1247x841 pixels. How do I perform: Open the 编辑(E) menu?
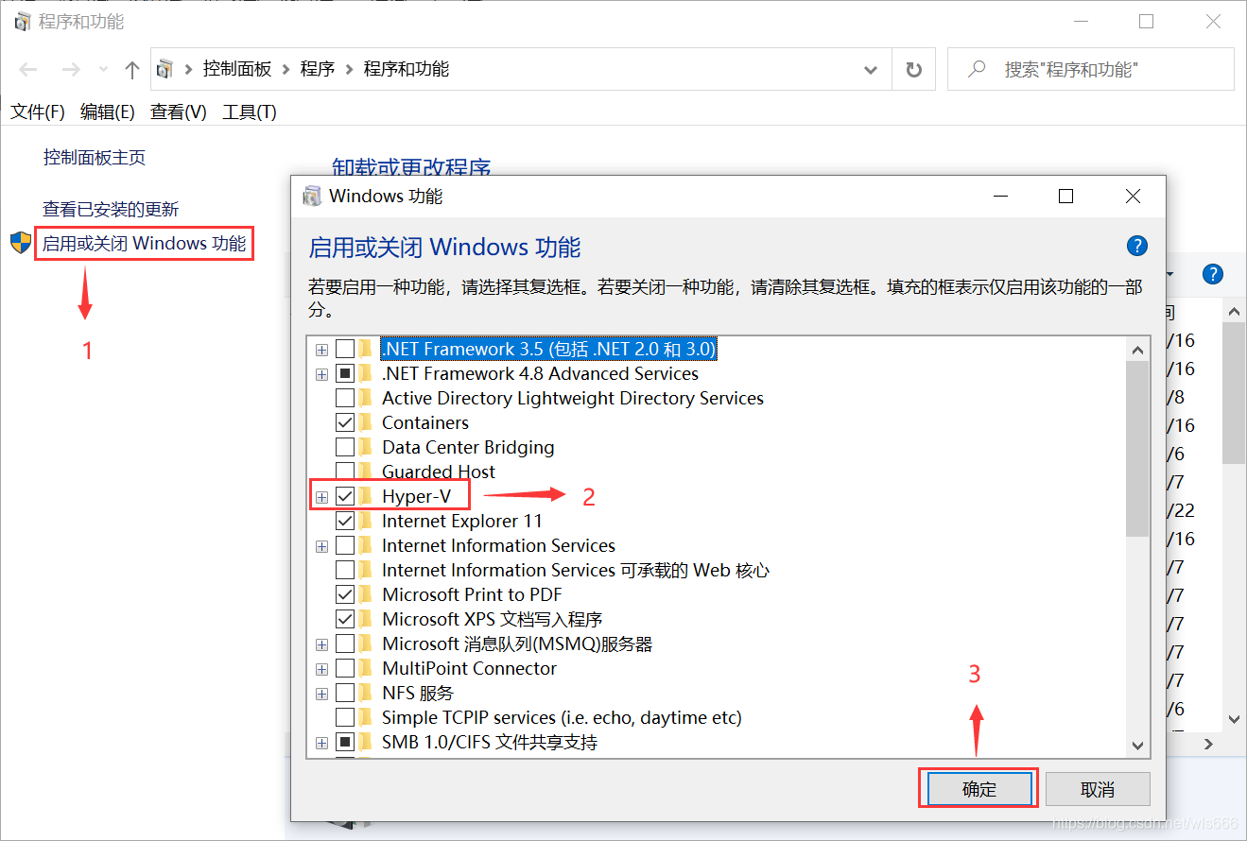[x=108, y=112]
